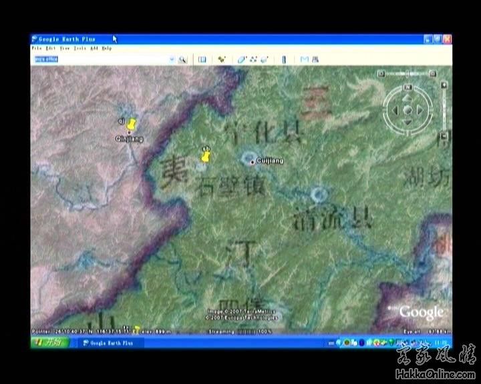This screenshot has height=384, width=481.
Task: Click the zoom in plus button
Action: click(444, 85)
